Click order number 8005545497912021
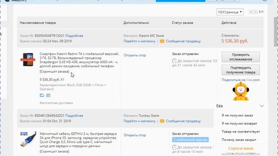The image size is (278, 156). point(49,36)
